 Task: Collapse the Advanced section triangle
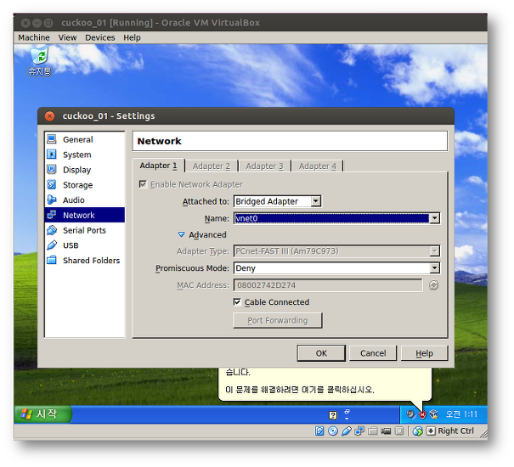(x=181, y=234)
